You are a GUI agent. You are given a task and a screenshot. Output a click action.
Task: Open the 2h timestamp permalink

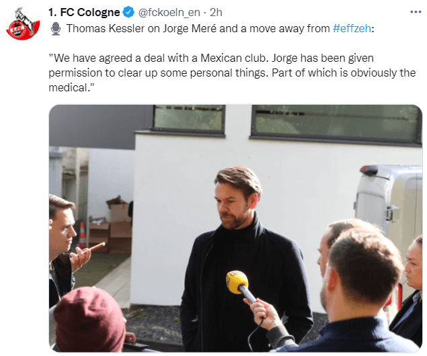pyautogui.click(x=216, y=13)
